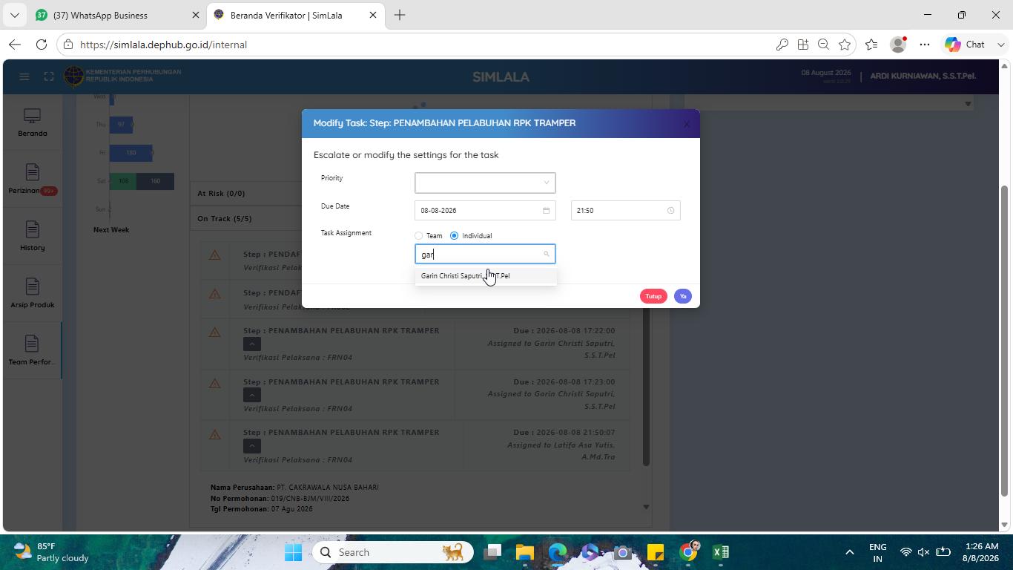The image size is (1013, 570).
Task: Open Excel from the taskbar
Action: point(721,552)
